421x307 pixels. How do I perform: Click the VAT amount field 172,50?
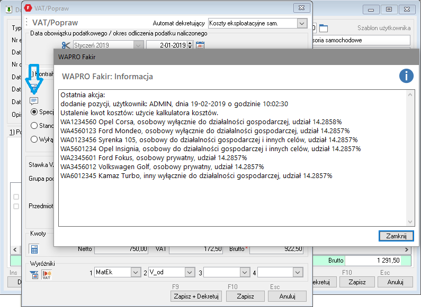(x=196, y=249)
